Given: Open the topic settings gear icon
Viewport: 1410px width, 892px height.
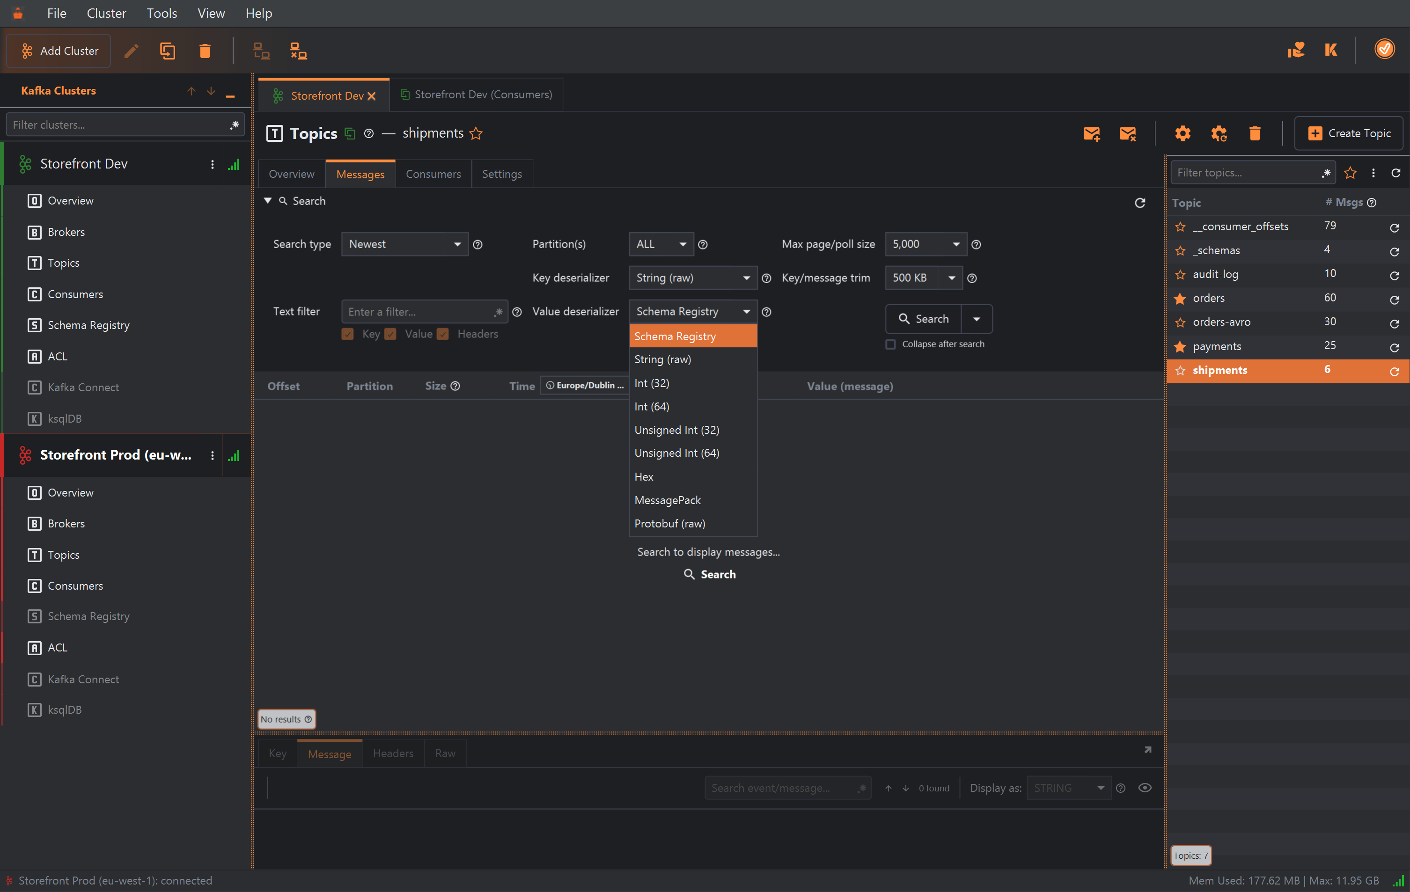Looking at the screenshot, I should coord(1183,133).
